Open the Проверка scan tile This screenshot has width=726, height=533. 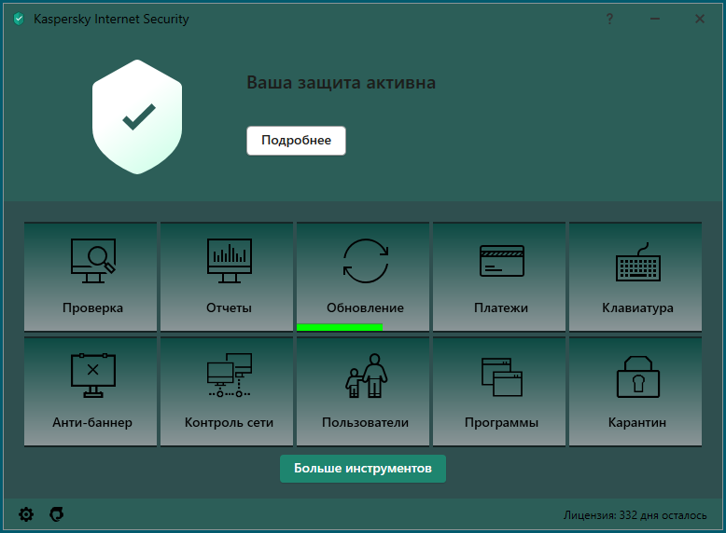tap(91, 277)
